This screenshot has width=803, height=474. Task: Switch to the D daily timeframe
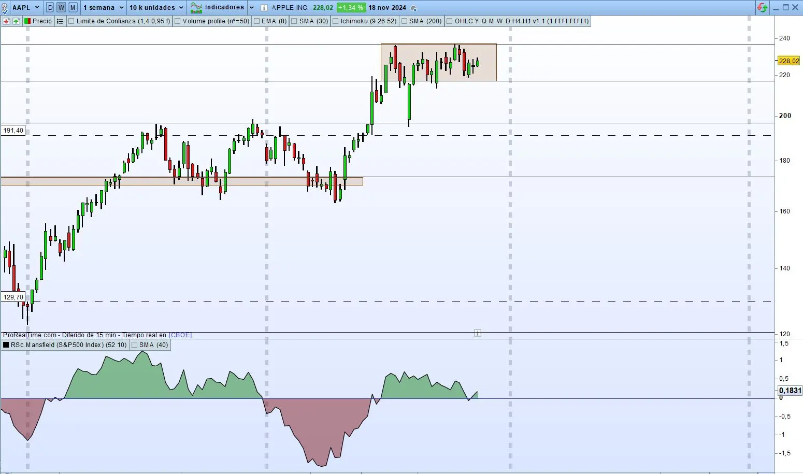(50, 8)
